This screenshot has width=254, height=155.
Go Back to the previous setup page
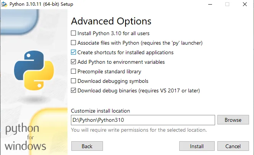click(x=87, y=146)
